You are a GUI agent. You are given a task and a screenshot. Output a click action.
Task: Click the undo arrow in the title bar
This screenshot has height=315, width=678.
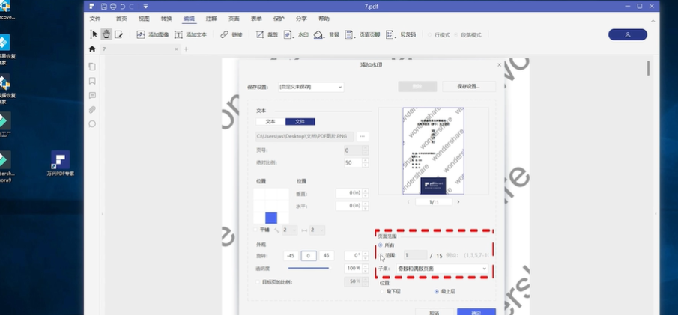point(122,7)
